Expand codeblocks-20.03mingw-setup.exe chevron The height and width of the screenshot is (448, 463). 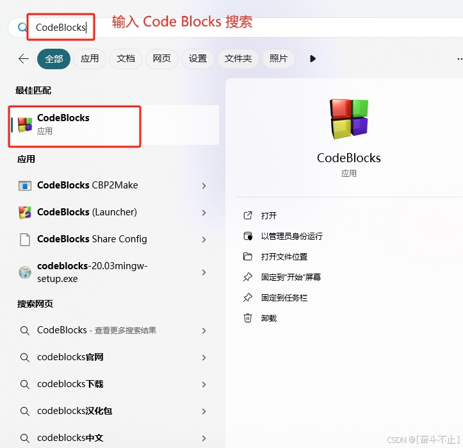[204, 272]
